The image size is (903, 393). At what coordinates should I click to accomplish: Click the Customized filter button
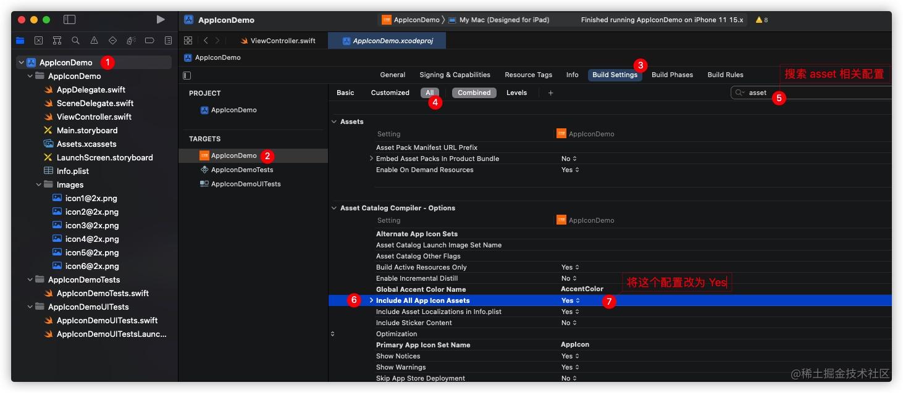tap(390, 93)
